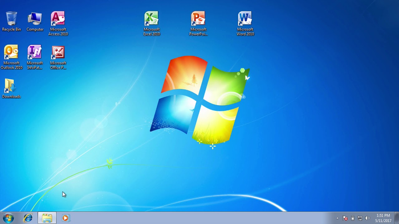Click the battery power tray icon

point(353,218)
